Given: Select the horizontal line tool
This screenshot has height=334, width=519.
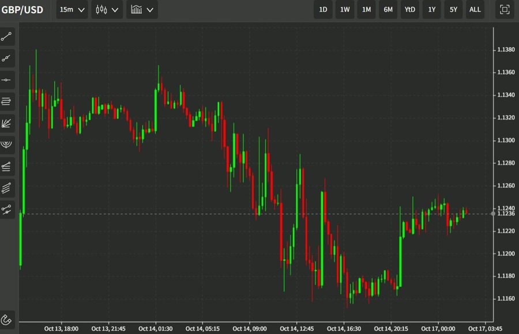Looking at the screenshot, I should 6,80.
